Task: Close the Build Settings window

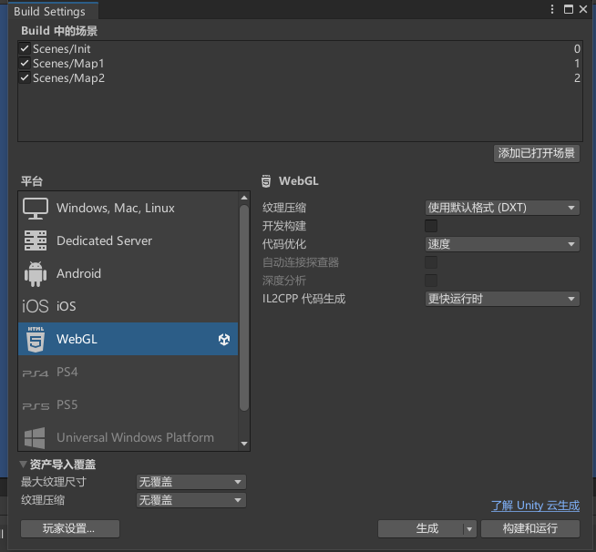Action: click(583, 9)
